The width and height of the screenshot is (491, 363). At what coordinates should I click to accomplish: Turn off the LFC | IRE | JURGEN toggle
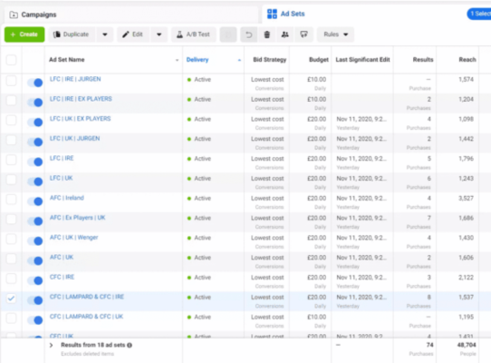34,83
